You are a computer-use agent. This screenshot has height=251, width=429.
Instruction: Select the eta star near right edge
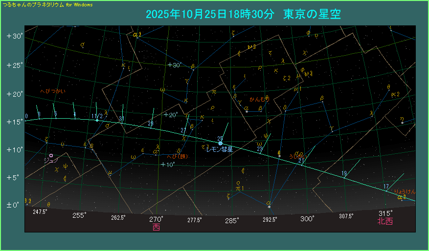coord(402,123)
